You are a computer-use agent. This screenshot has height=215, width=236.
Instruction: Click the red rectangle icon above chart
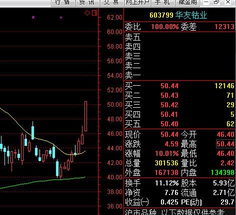[94, 13]
